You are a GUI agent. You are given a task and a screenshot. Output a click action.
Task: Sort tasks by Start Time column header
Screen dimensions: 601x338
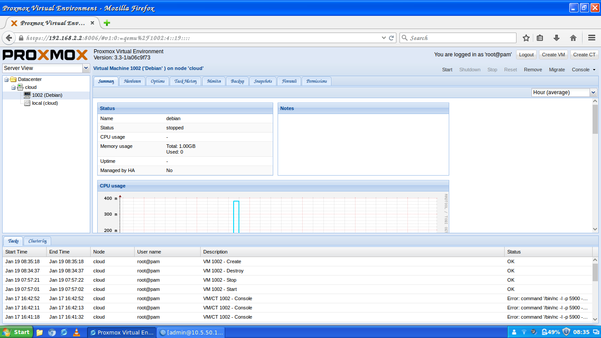click(24, 252)
